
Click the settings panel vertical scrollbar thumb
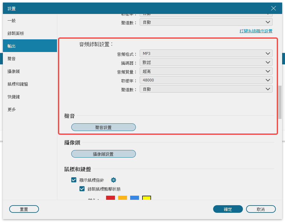pyautogui.click(x=280, y=102)
